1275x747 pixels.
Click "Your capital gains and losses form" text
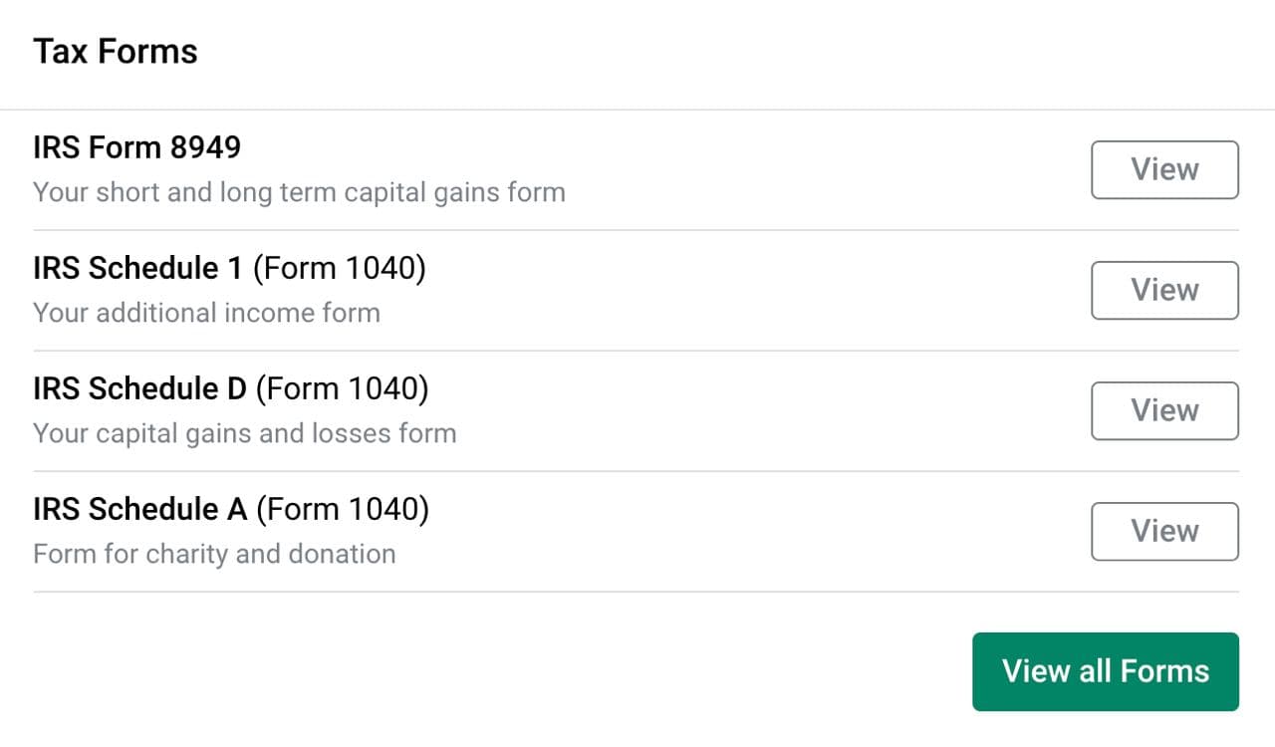point(244,433)
